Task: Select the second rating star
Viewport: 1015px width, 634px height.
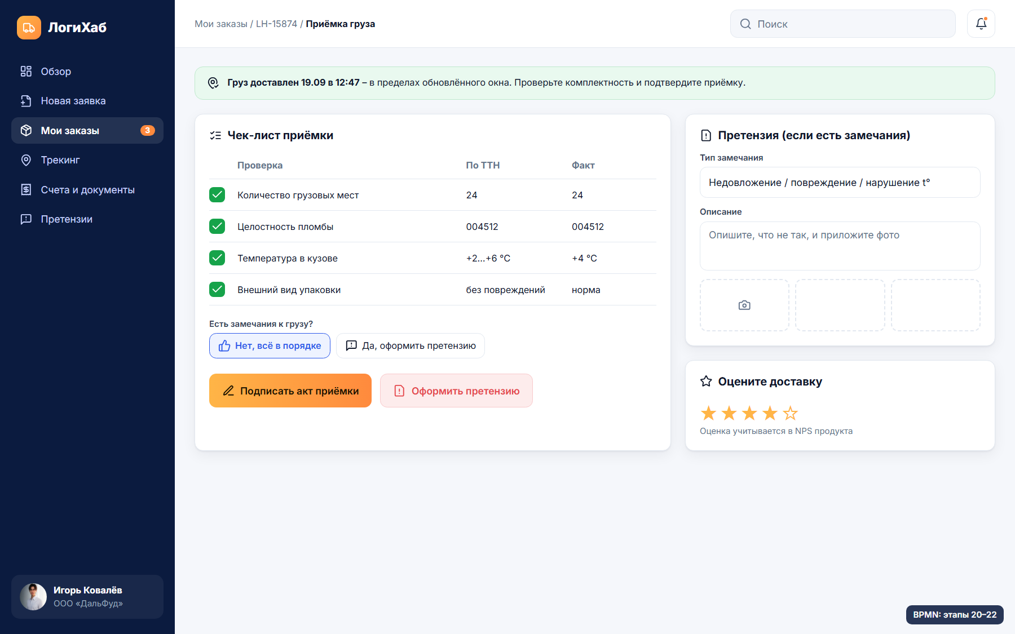Action: [x=729, y=413]
